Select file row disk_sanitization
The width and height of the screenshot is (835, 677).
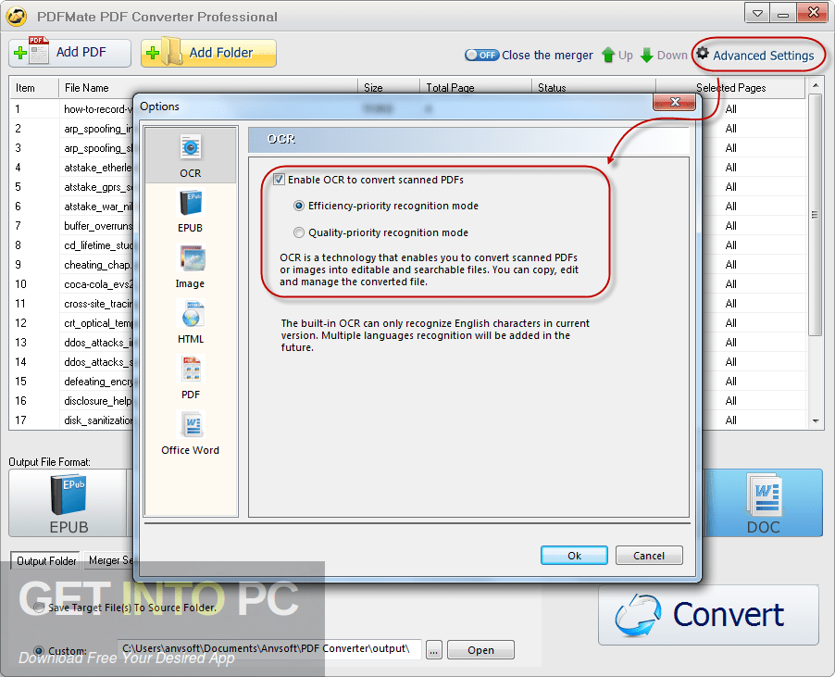(98, 420)
